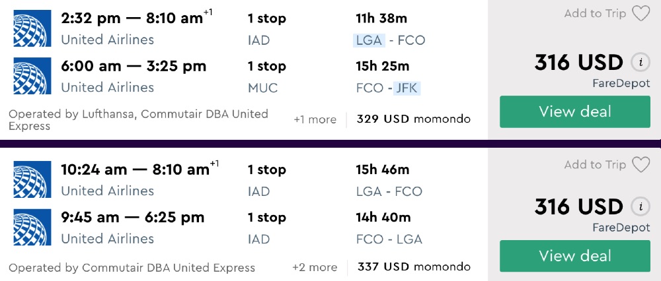Click United Airlines logo for 6:00 am flight
Screen dimensions: 661x281
[x=32, y=77]
